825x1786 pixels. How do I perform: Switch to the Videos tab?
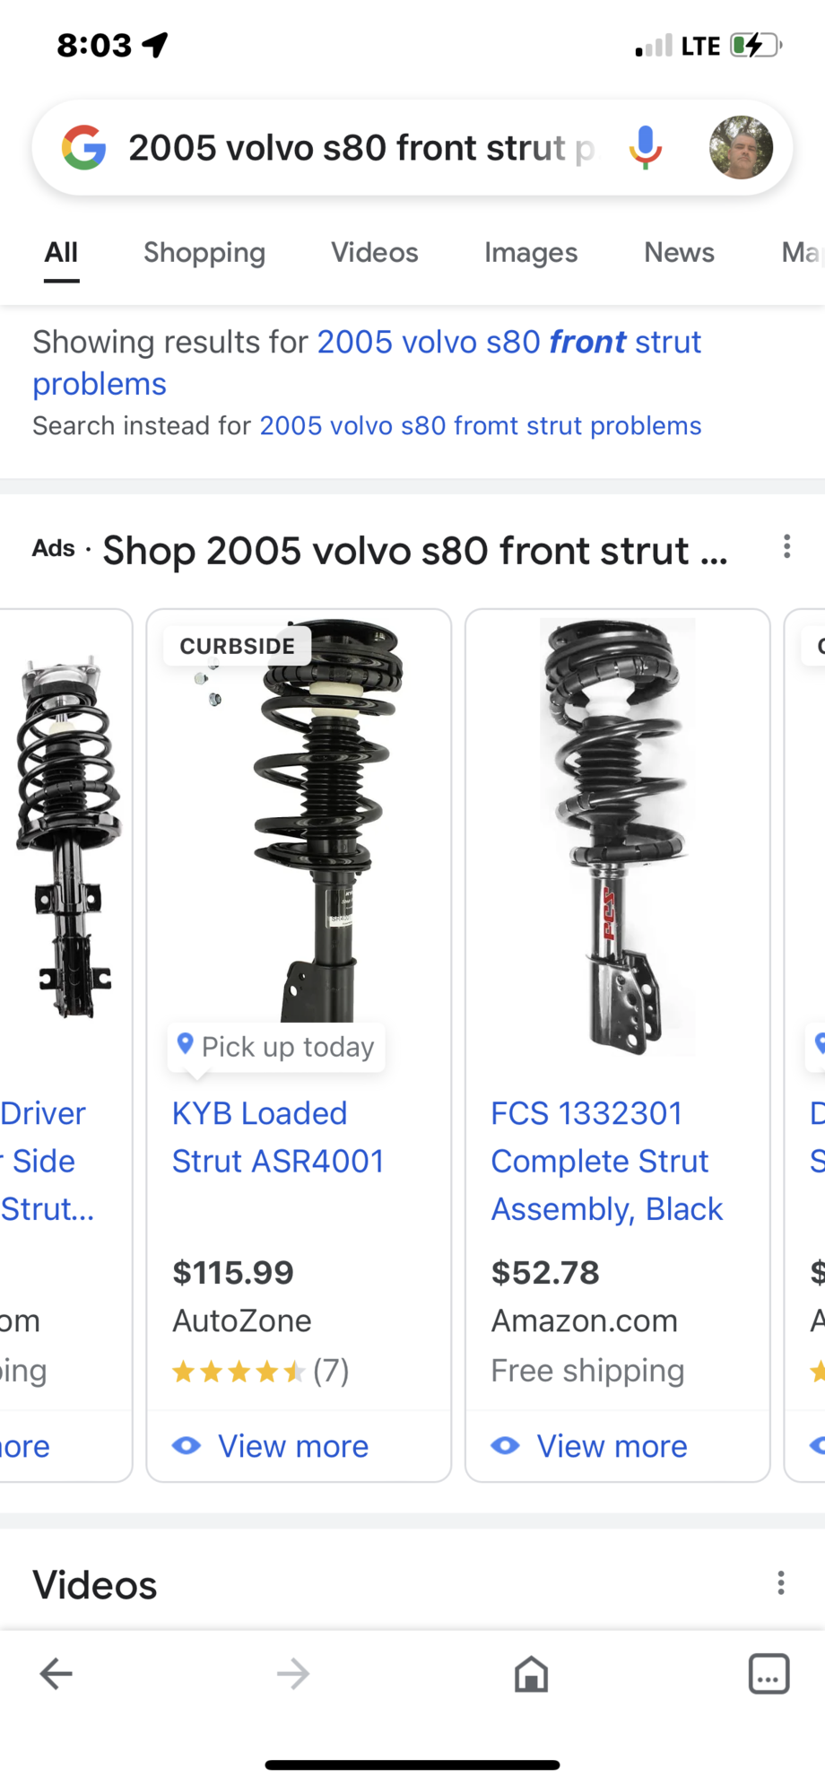pos(374,253)
